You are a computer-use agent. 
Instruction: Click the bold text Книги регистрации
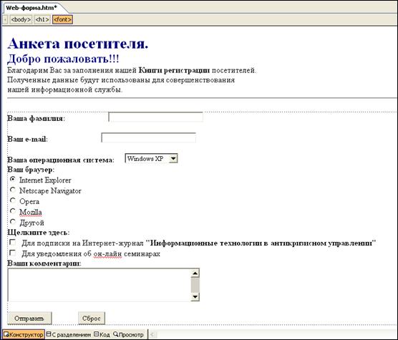(x=174, y=71)
